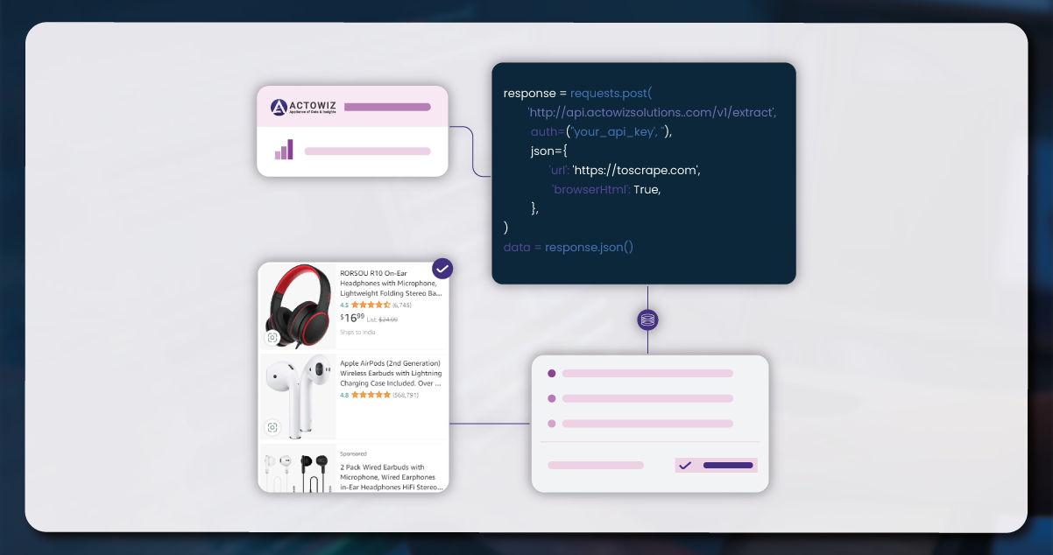
Task: Click the 'data = response.json()' code line
Action: coord(568,247)
